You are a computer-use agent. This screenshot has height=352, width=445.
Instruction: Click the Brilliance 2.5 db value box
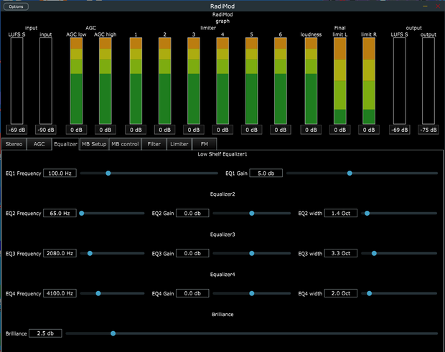pyautogui.click(x=45, y=333)
